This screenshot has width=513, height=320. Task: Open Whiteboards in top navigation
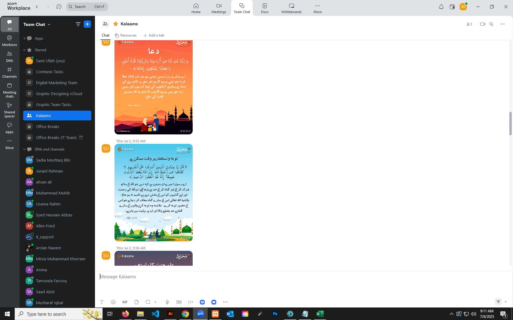click(291, 8)
